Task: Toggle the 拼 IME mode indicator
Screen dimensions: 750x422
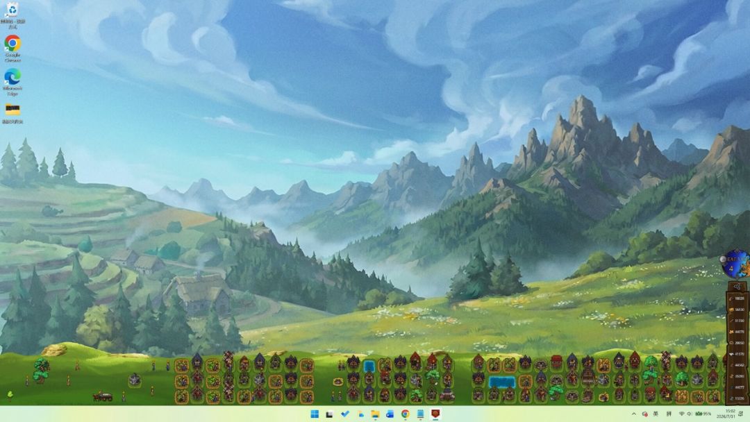Action: click(669, 414)
